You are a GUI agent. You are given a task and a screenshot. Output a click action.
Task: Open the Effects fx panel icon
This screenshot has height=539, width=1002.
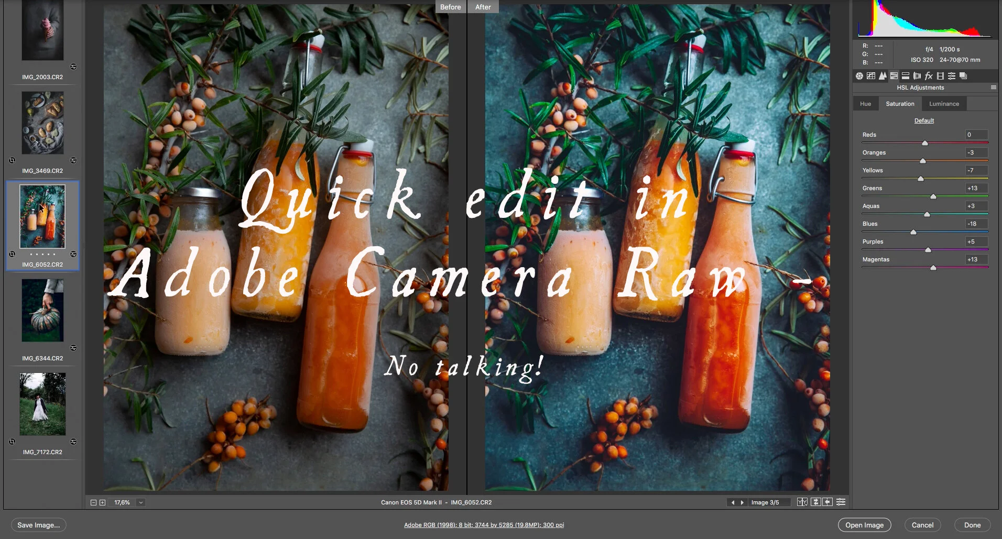tap(929, 76)
